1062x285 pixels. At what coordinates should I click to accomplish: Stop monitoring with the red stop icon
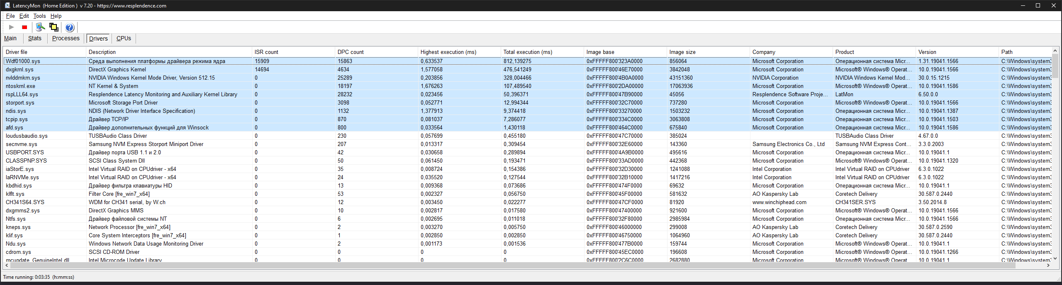click(24, 27)
